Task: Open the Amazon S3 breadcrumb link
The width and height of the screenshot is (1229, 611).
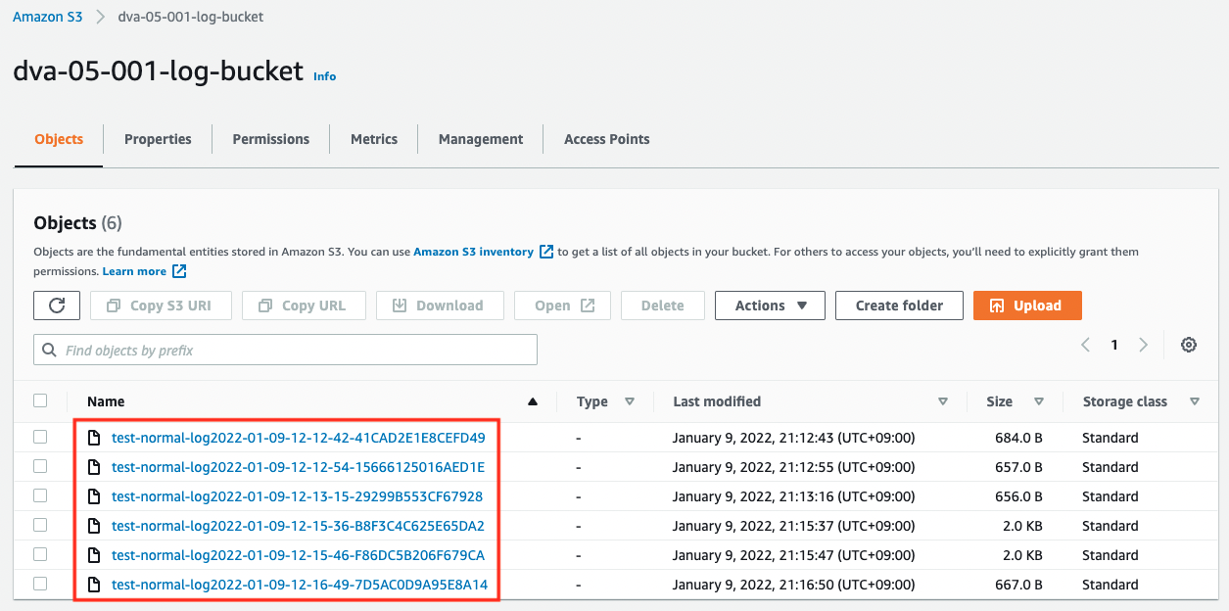Action: [x=48, y=17]
